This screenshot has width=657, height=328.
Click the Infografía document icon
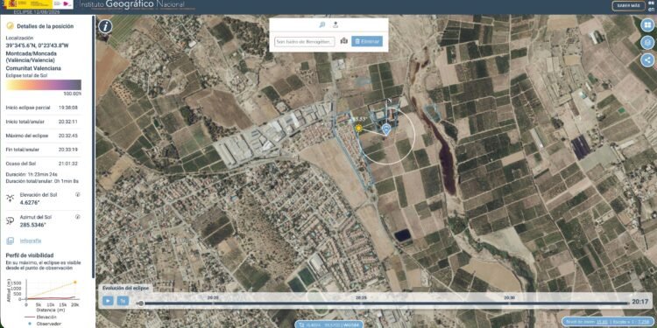coord(11,241)
